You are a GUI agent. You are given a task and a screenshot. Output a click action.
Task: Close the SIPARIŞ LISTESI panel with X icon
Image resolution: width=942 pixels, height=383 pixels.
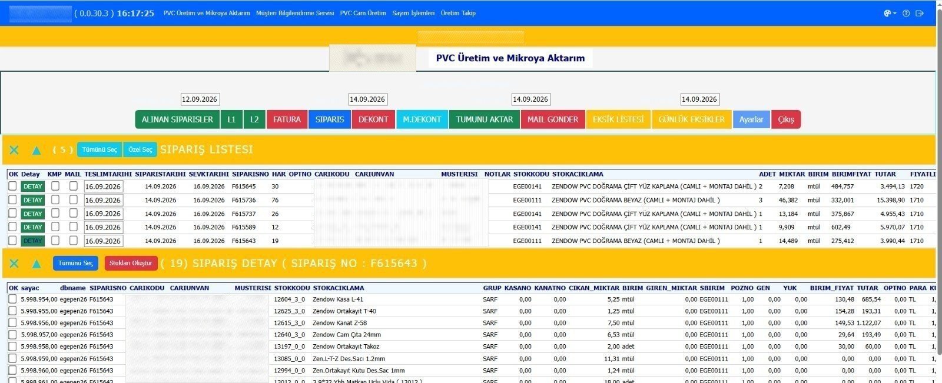coord(14,150)
